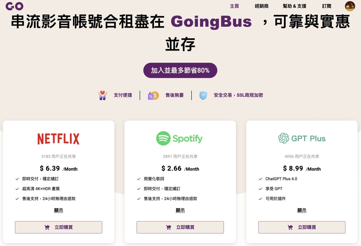361x246 pixels.
Task: Open the 幫助 & 支援 menu item
Action: pos(294,6)
